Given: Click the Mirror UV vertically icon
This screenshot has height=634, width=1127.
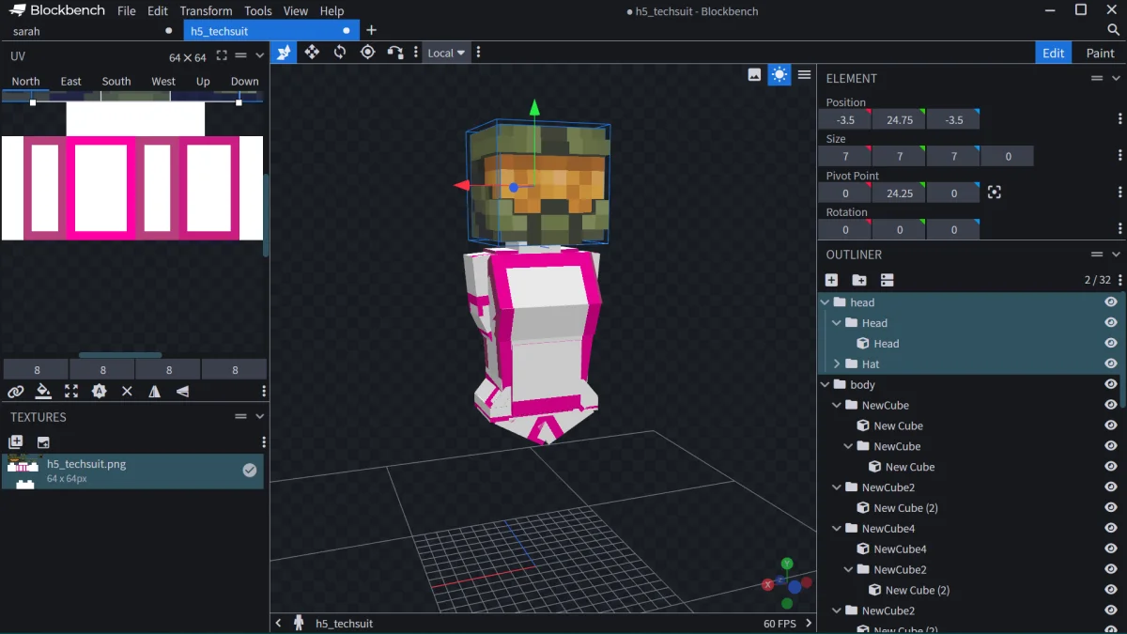Looking at the screenshot, I should (x=182, y=392).
